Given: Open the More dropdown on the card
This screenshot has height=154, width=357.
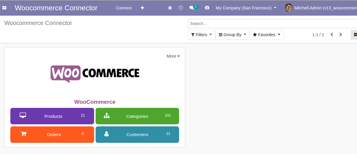Looking at the screenshot, I should click(x=173, y=56).
